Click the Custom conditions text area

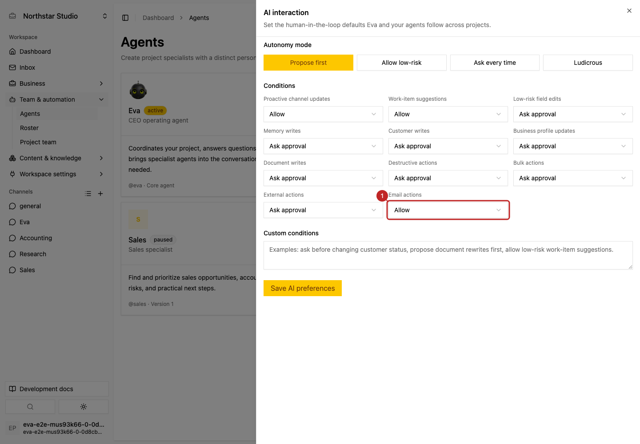(448, 255)
